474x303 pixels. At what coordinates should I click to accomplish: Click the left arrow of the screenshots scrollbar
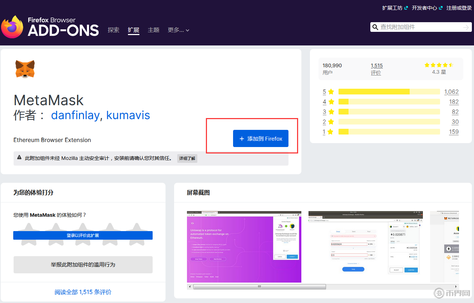pyautogui.click(x=189, y=287)
